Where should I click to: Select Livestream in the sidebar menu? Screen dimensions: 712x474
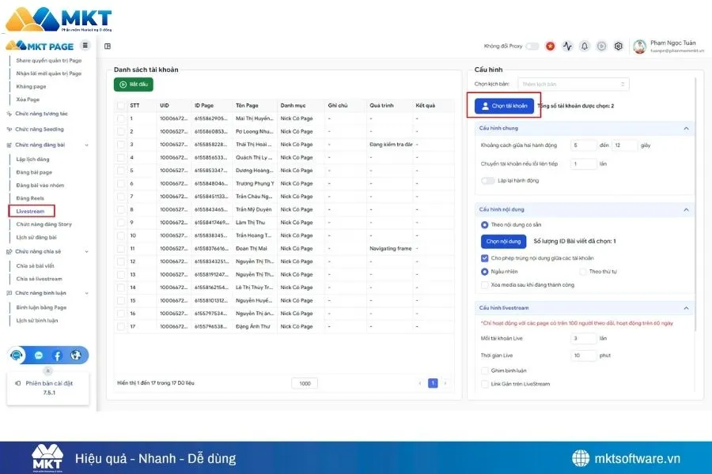31,211
